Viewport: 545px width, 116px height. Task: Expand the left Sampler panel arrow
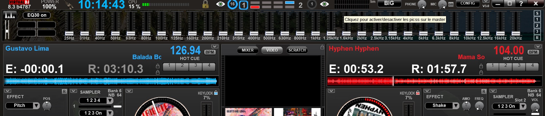coord(74,91)
